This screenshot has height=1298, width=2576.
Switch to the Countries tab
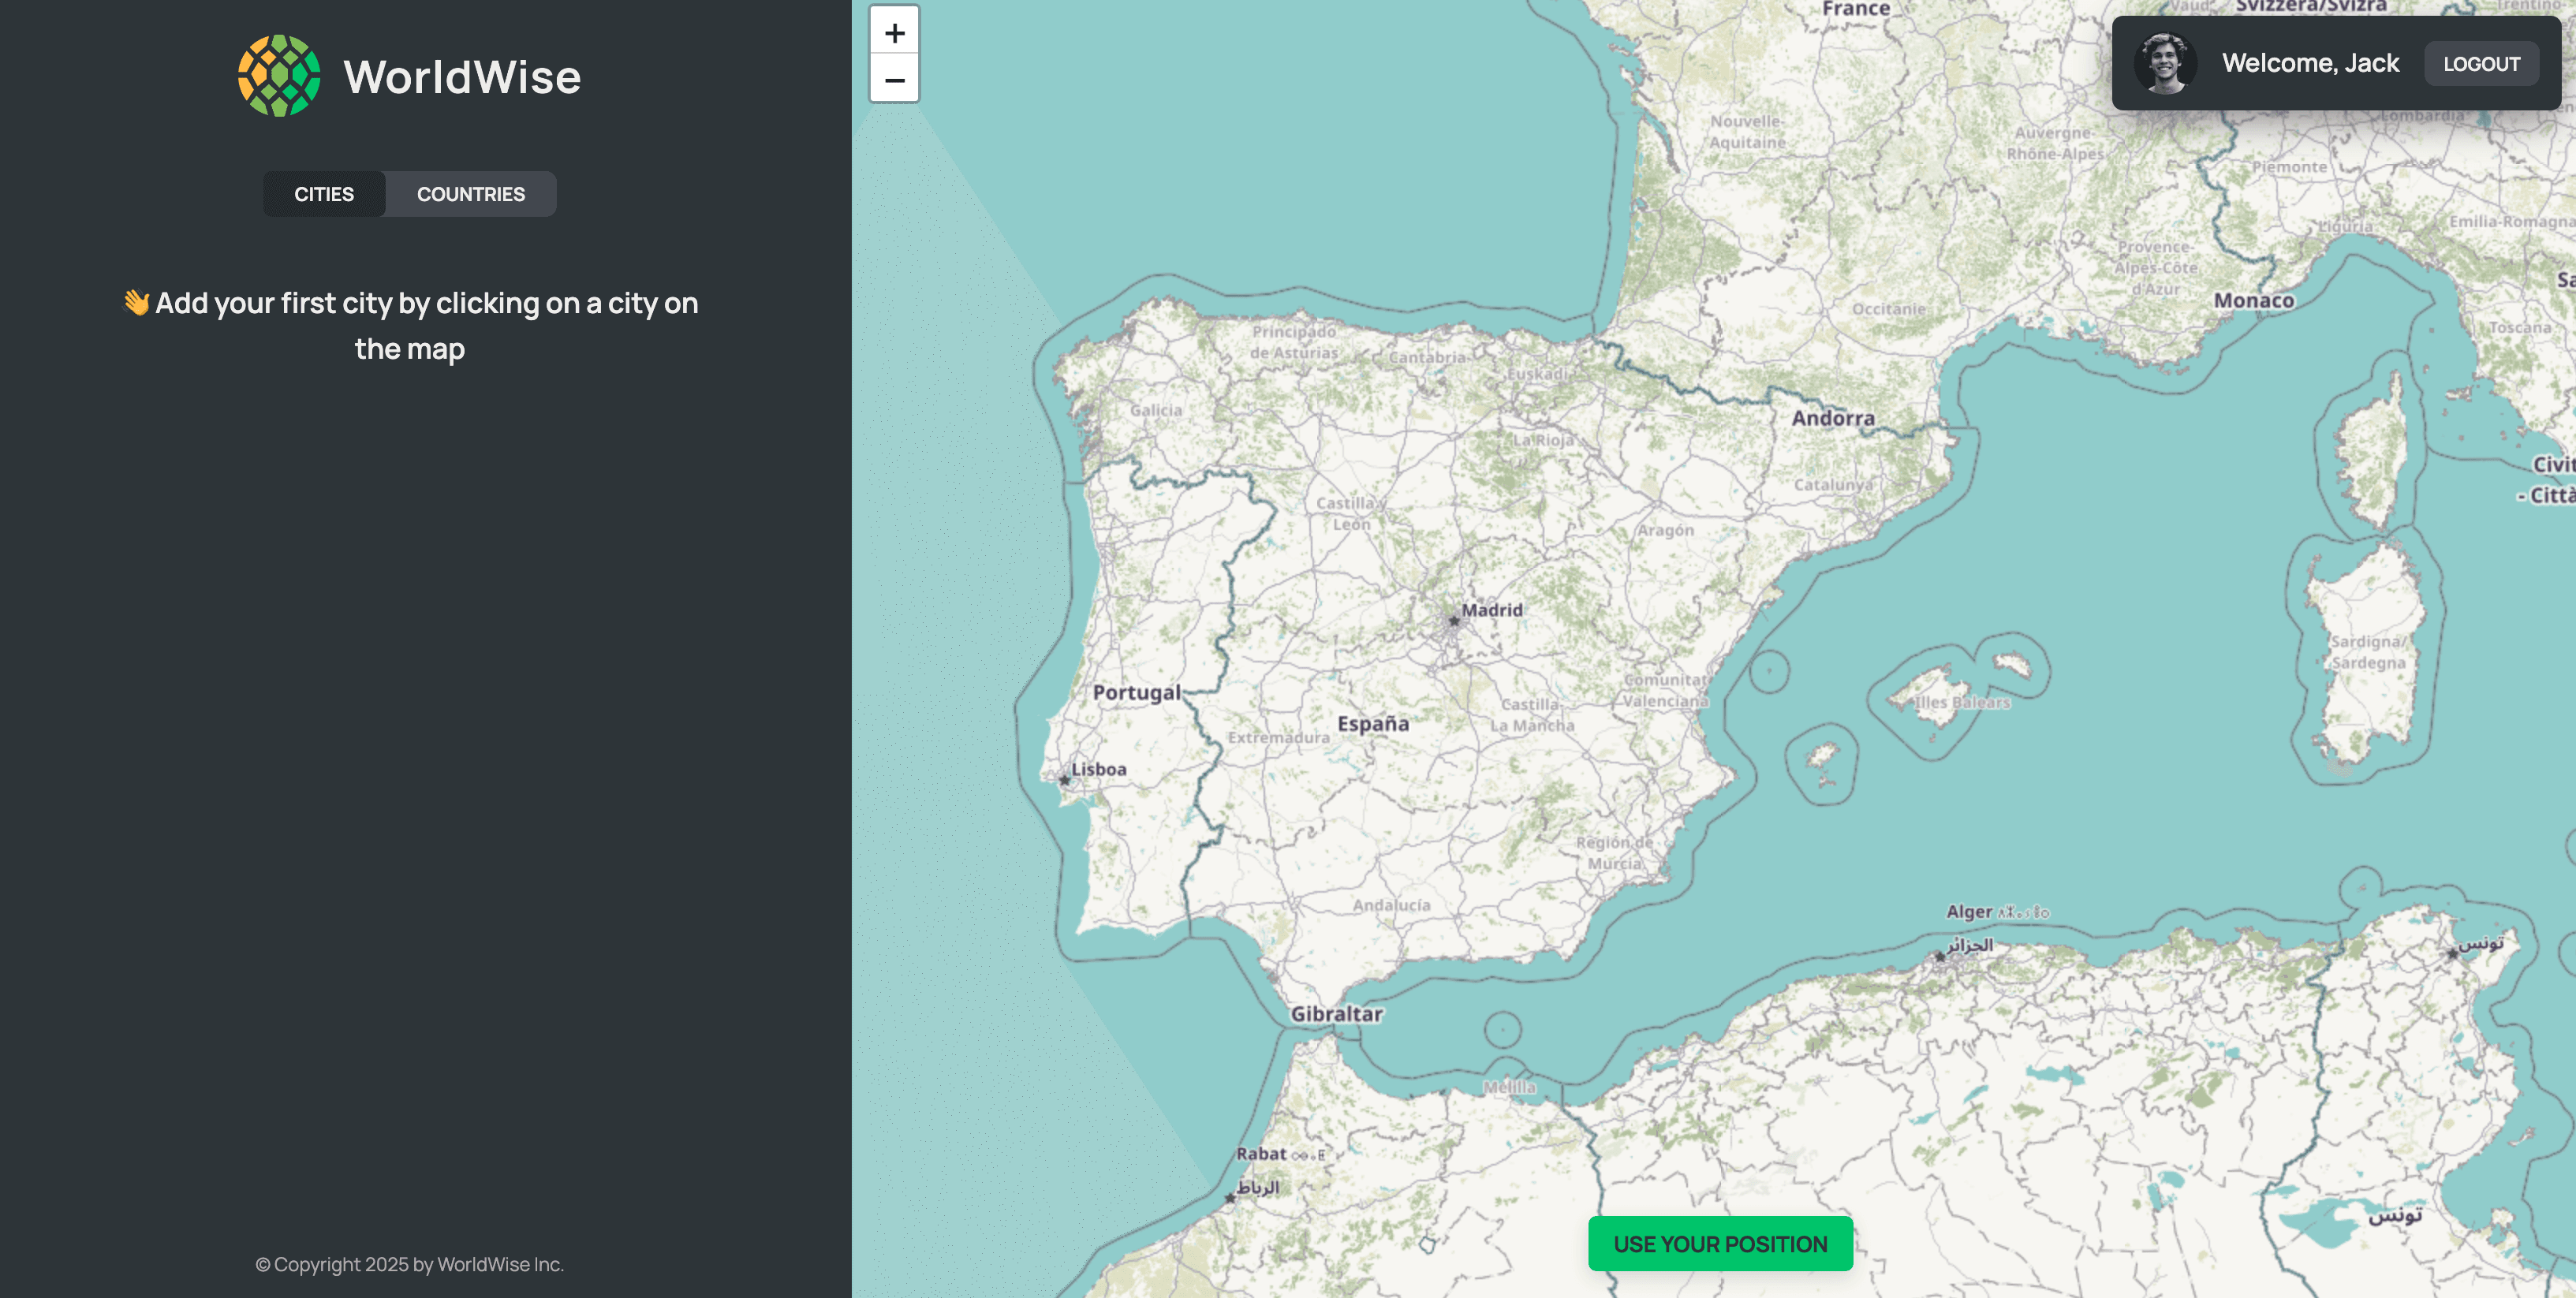point(470,194)
